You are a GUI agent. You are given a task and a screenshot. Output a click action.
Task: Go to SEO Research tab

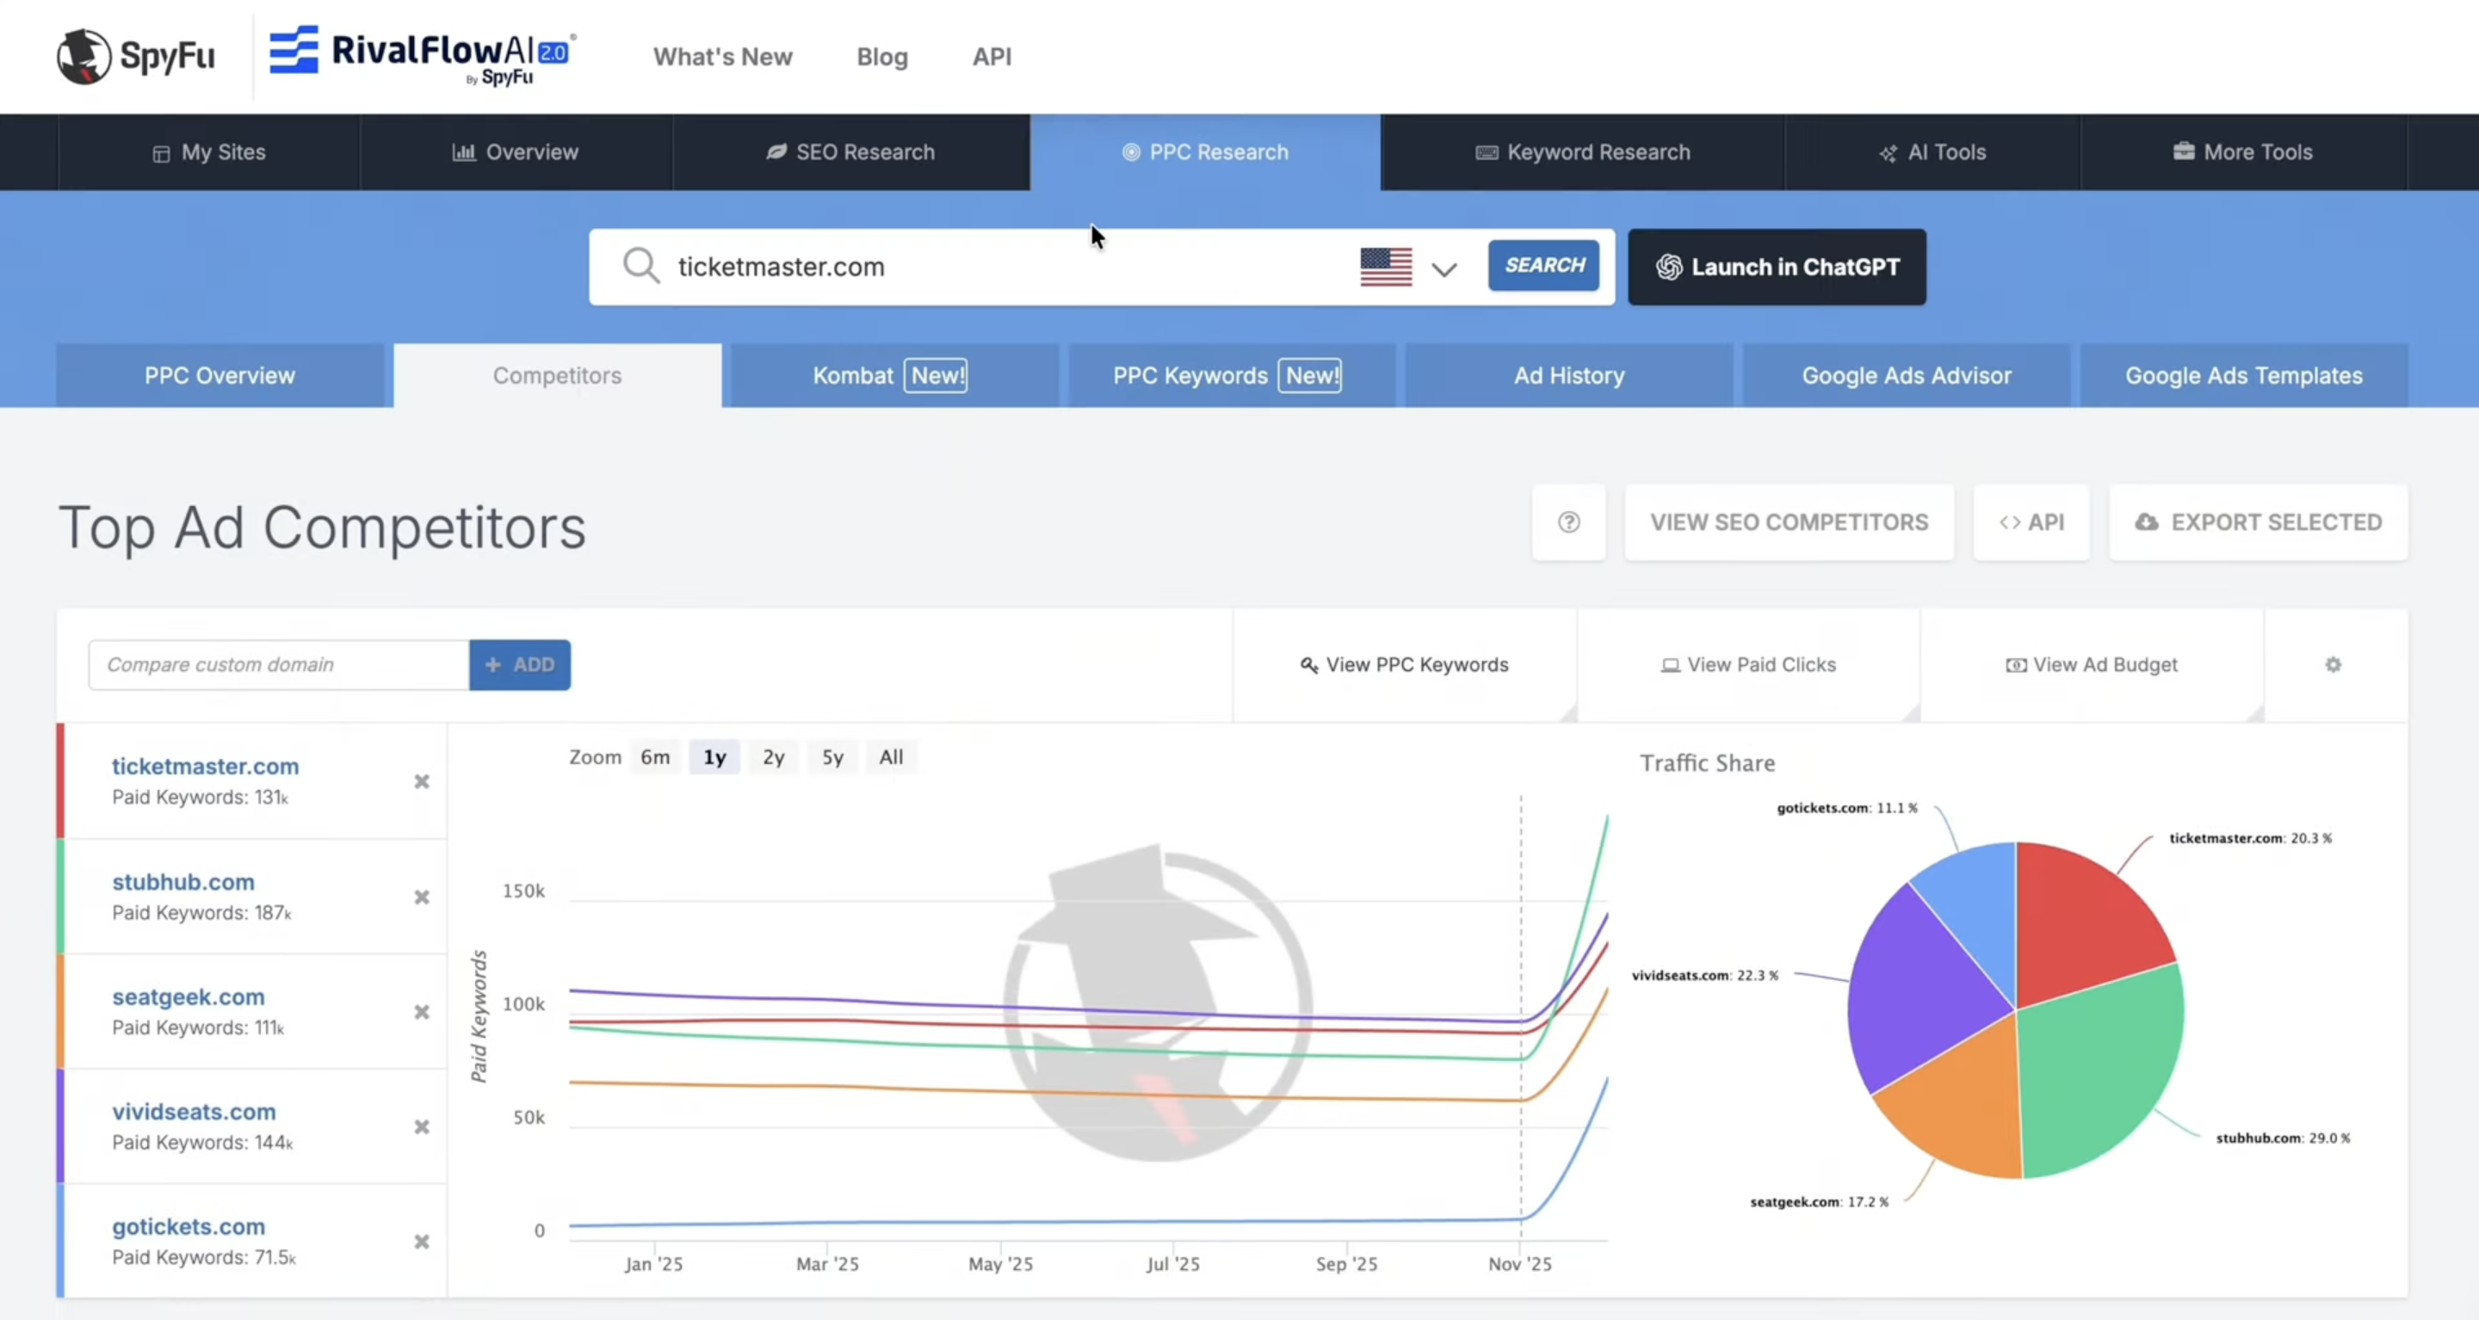[x=850, y=152]
